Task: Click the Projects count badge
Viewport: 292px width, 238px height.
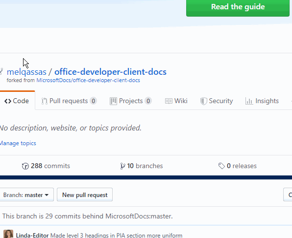Action: coord(148,101)
